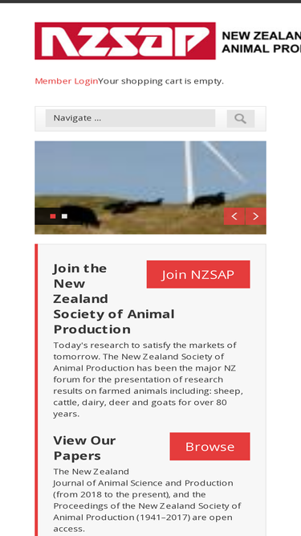Select the white second slide indicator dot

[x=64, y=216]
